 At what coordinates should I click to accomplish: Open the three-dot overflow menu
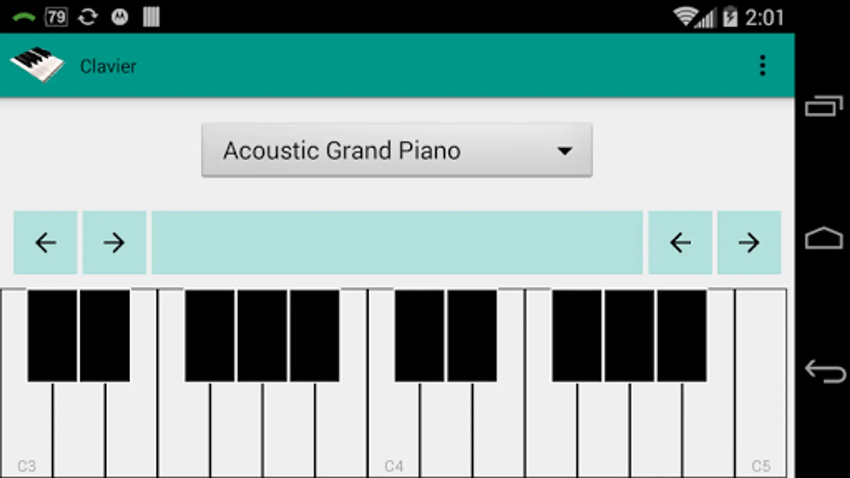point(762,66)
